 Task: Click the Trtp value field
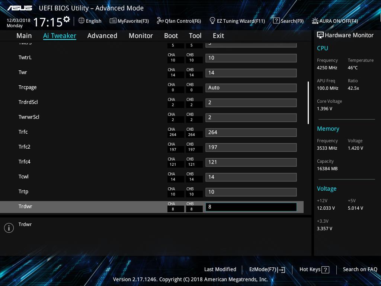251,192
